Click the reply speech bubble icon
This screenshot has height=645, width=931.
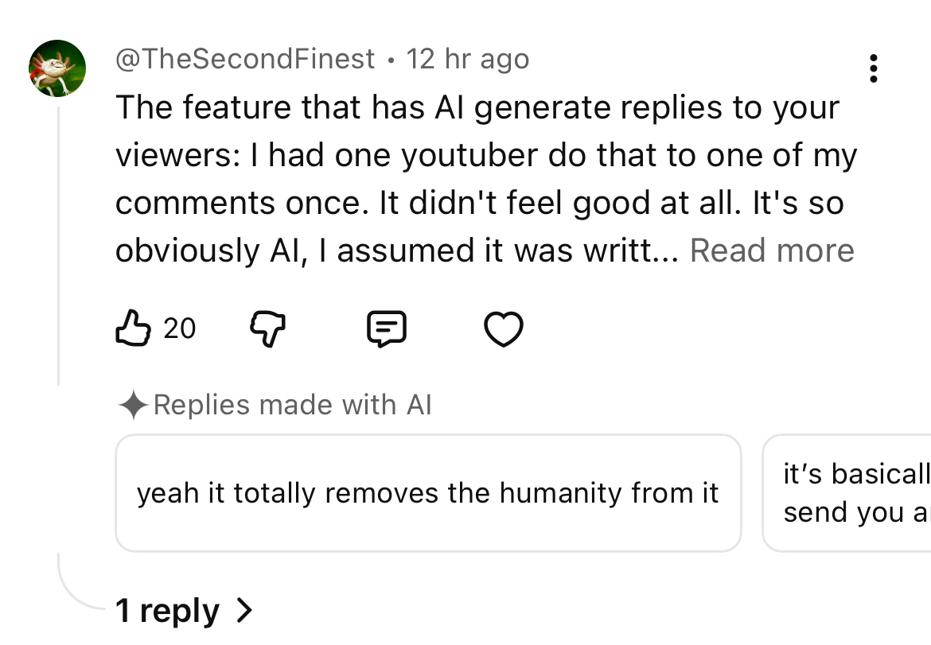pos(387,328)
